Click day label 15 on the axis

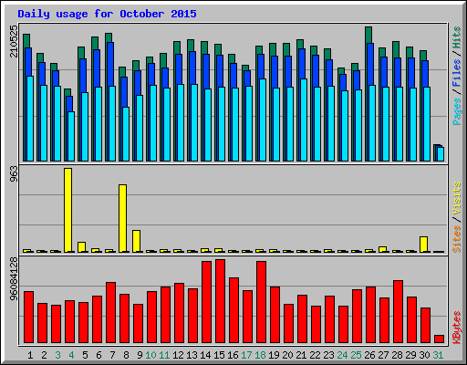point(219,355)
